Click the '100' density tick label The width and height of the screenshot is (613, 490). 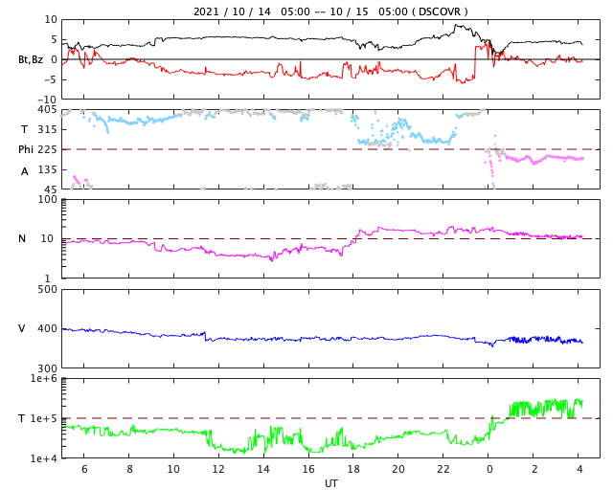click(x=47, y=199)
